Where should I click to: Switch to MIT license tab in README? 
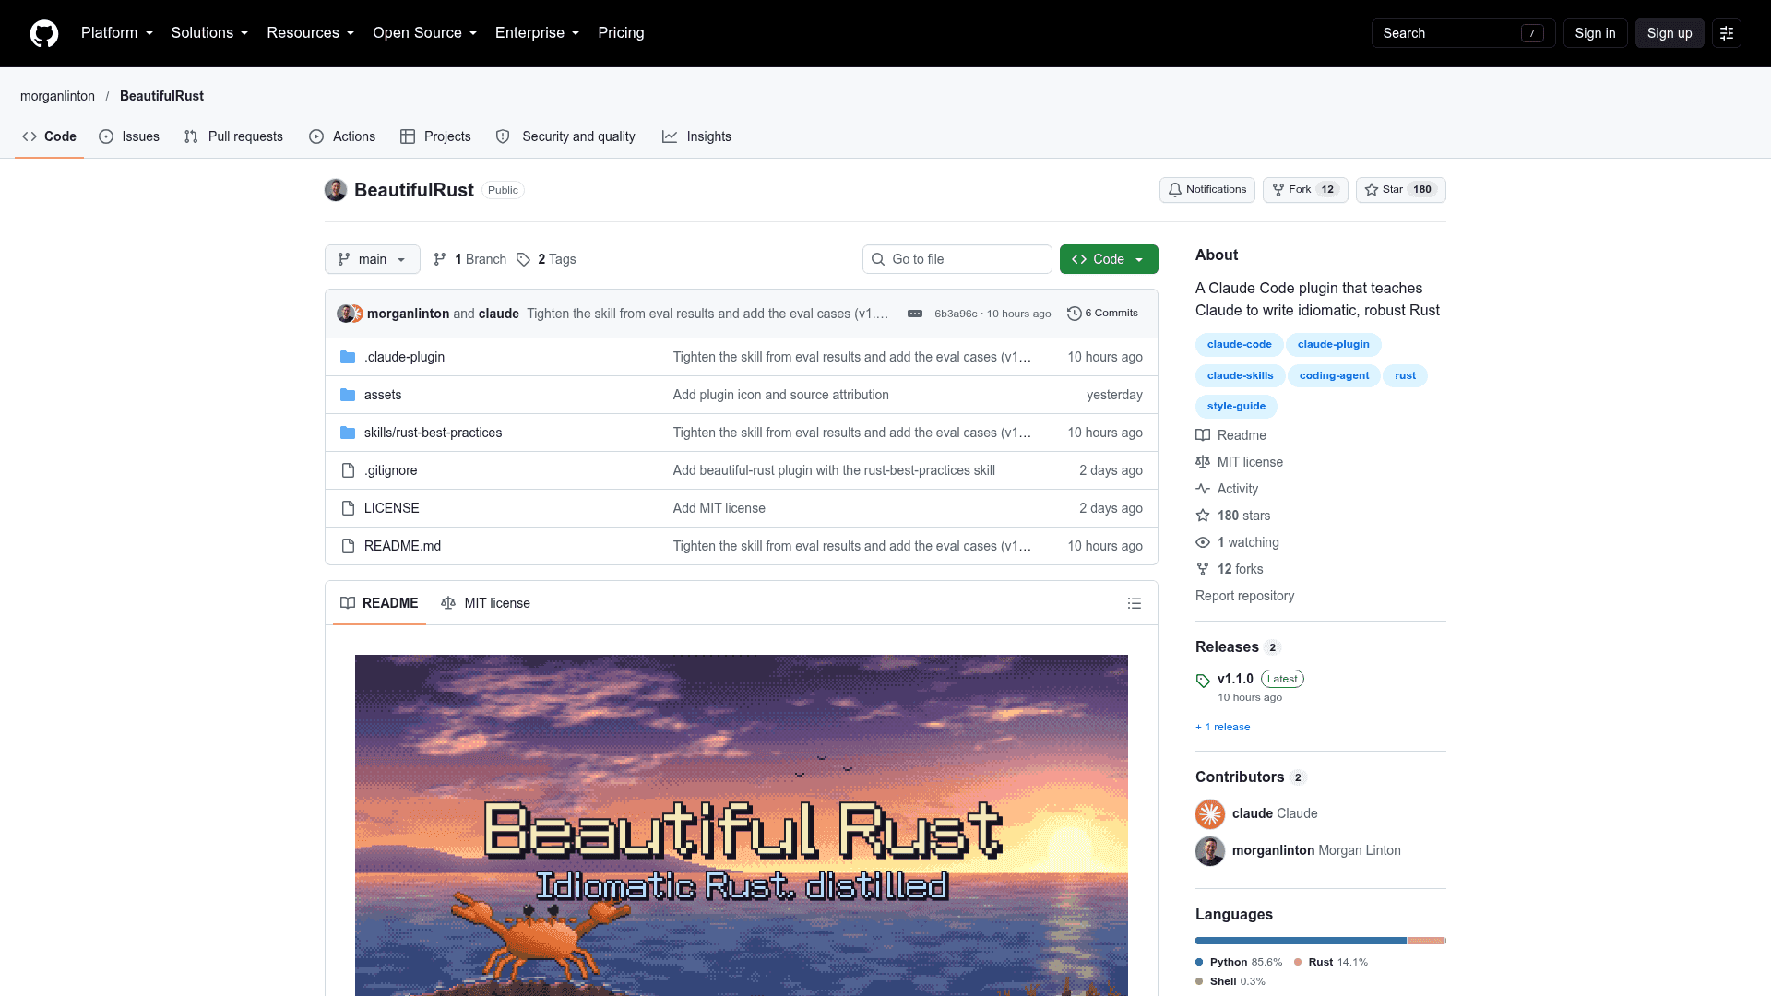(485, 603)
